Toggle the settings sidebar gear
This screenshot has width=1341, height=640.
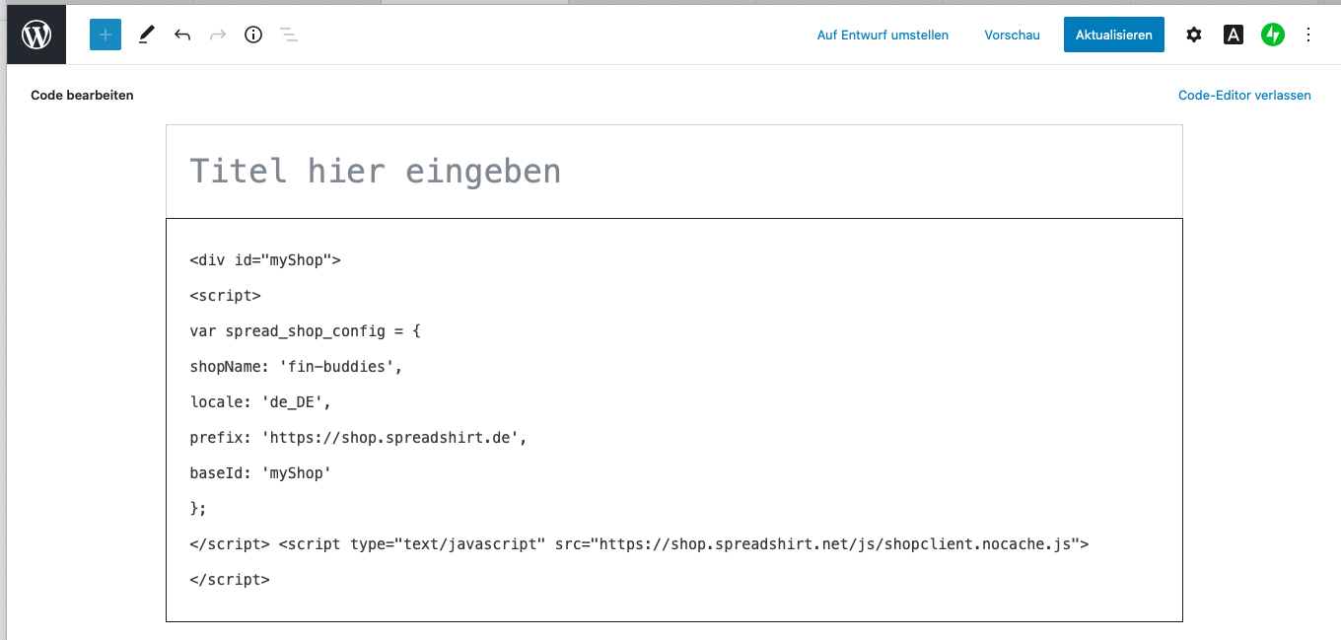[x=1194, y=36]
